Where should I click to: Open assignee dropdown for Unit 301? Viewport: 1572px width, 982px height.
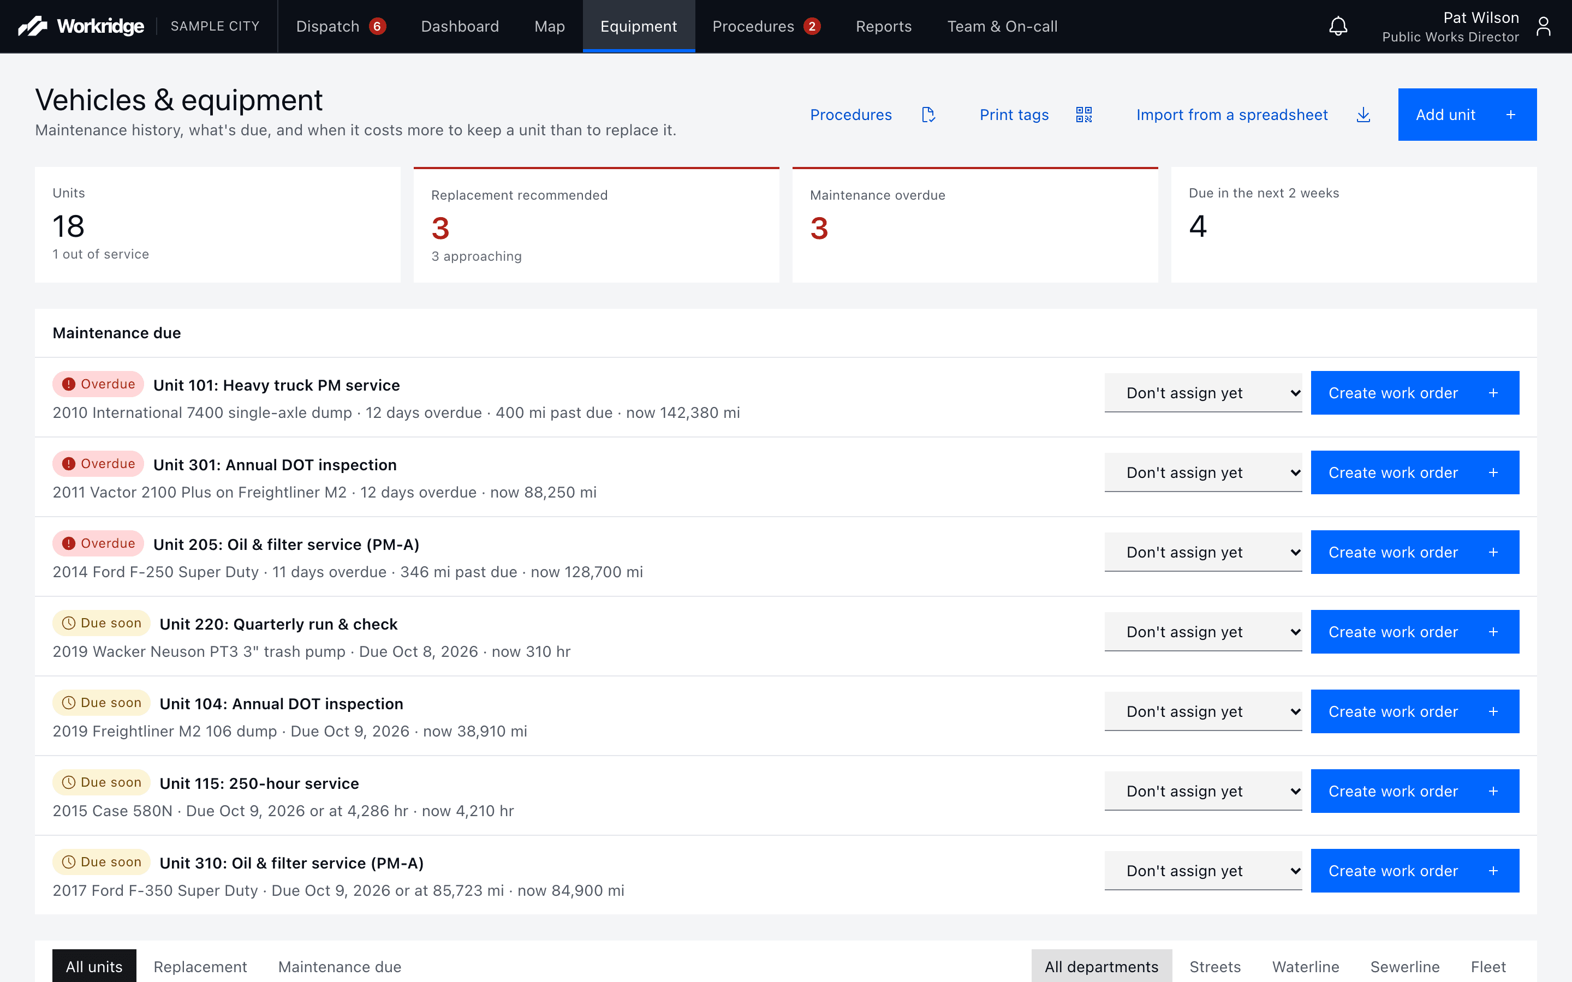pyautogui.click(x=1203, y=473)
